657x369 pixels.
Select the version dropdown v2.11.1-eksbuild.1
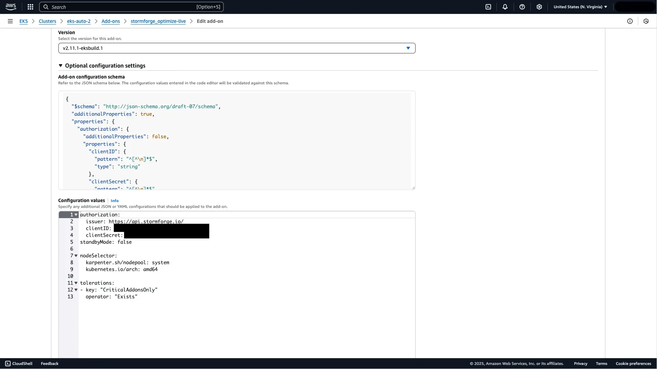[237, 48]
